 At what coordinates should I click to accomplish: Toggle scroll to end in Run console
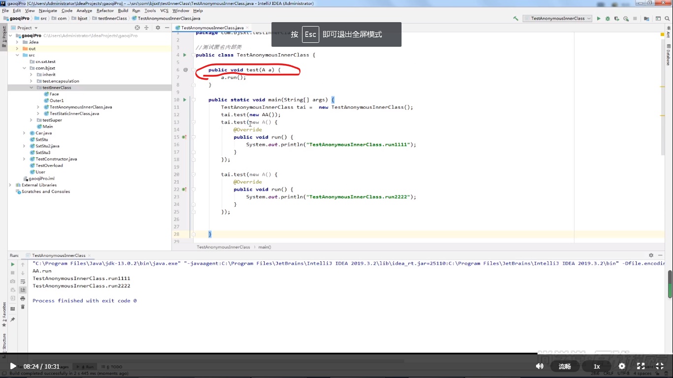tap(23, 290)
